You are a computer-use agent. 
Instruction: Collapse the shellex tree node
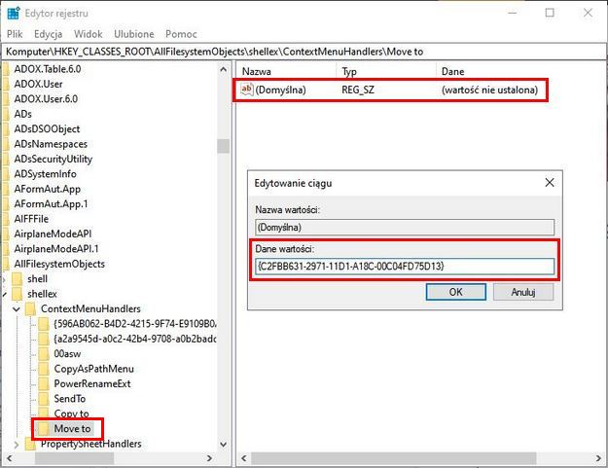click(x=5, y=294)
